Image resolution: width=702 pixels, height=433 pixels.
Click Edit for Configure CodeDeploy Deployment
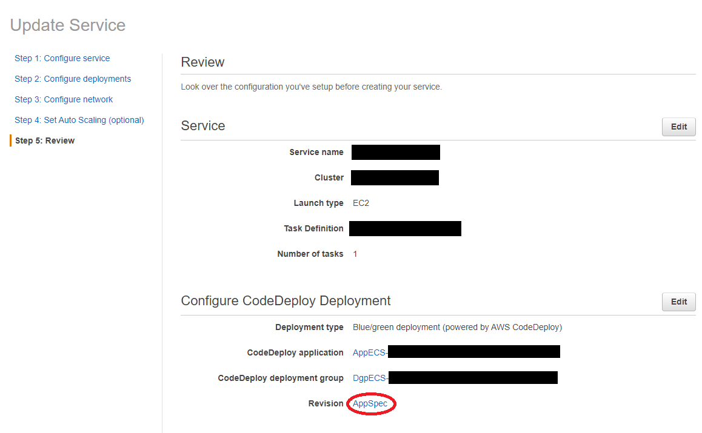[679, 302]
